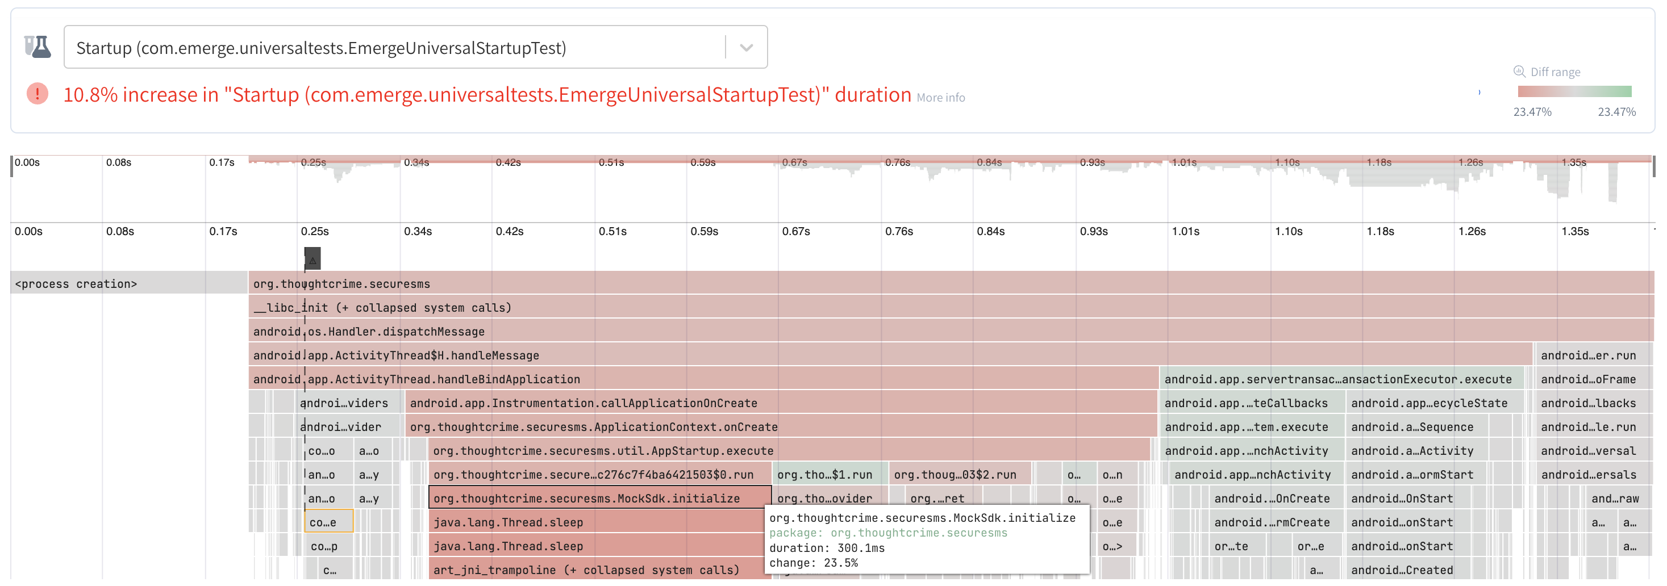
Task: Select the process creation frame
Action: point(128,283)
